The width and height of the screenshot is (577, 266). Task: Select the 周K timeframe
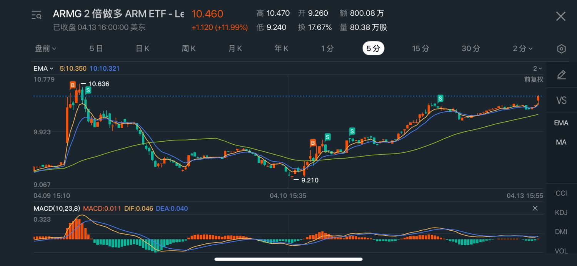188,49
